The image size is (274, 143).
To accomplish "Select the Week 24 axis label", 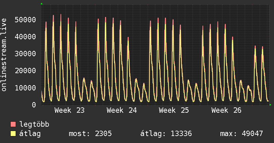I will pos(122,110).
